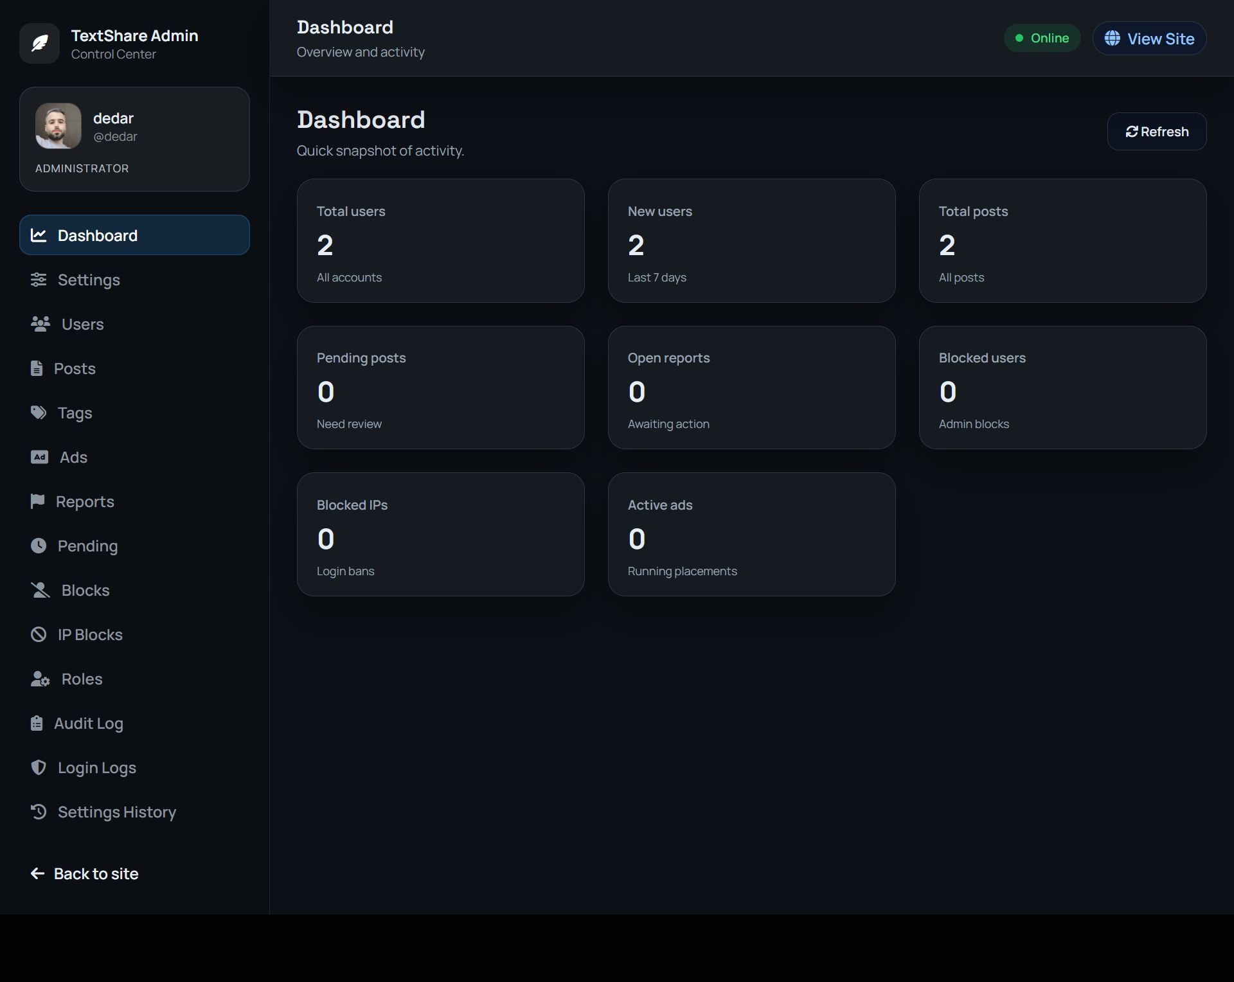Viewport: 1234px width, 982px height.
Task: Click the Users group icon
Action: [x=40, y=324]
